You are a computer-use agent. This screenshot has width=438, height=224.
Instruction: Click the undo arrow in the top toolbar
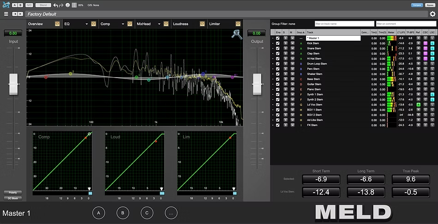click(x=56, y=5)
